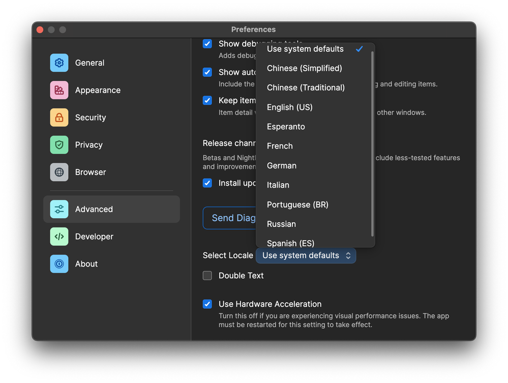
Task: Toggle the Install updates checkbox
Action: point(207,183)
